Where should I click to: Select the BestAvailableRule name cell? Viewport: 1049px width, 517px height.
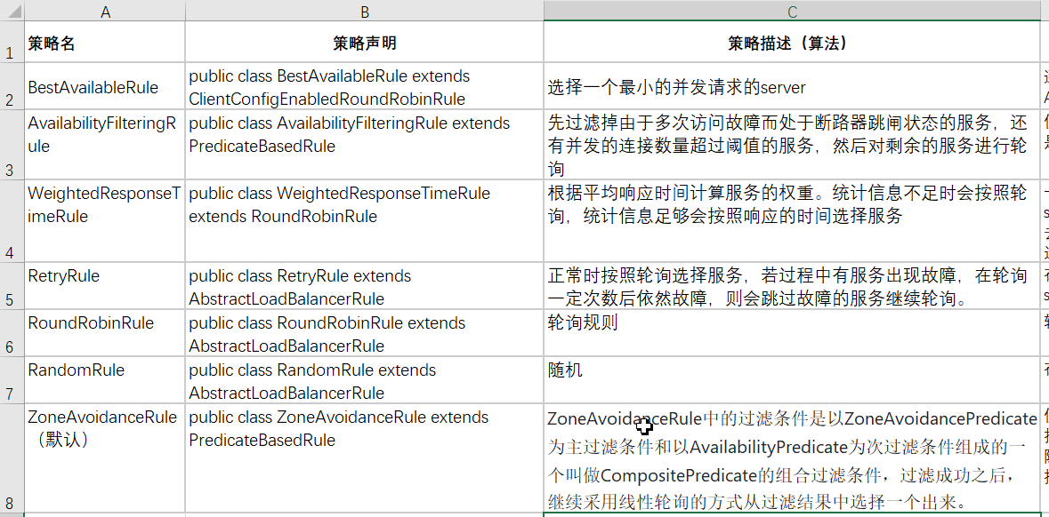point(105,87)
